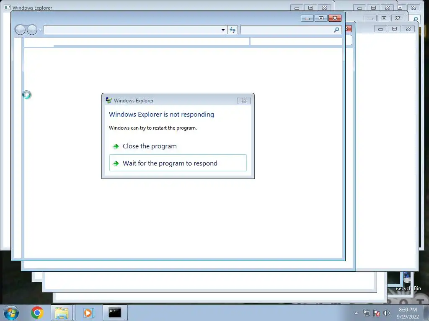Click the Back arrow in front Explorer window
This screenshot has height=321, width=429.
(20, 30)
